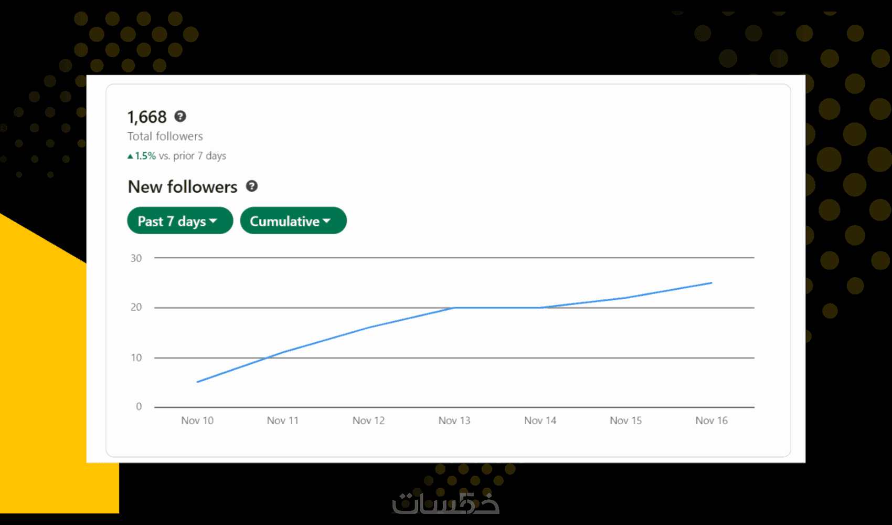892x525 pixels.
Task: Pick the Nov 15 axis label
Action: (x=625, y=421)
